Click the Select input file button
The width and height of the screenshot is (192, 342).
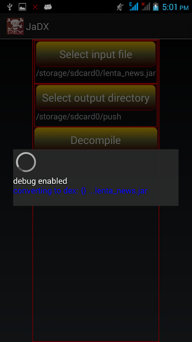pyautogui.click(x=96, y=54)
